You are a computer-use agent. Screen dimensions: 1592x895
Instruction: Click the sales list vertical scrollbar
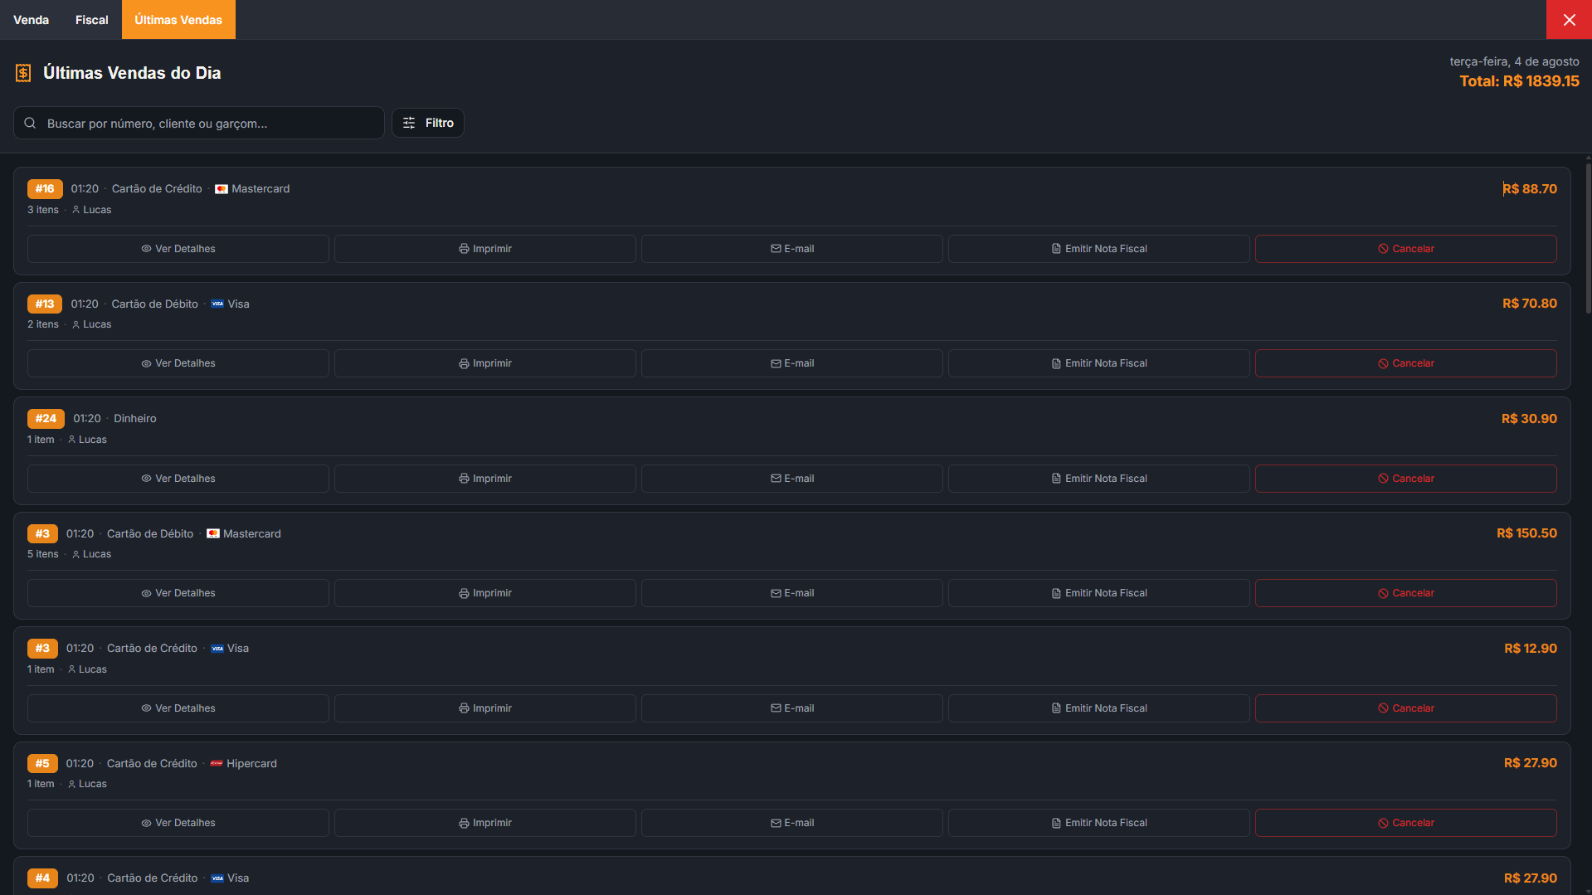(x=1588, y=238)
